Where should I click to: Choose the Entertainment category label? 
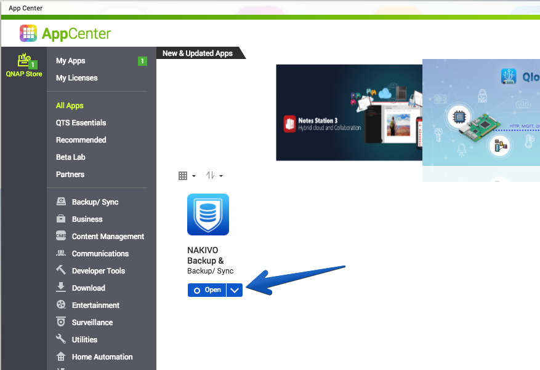pyautogui.click(x=95, y=305)
